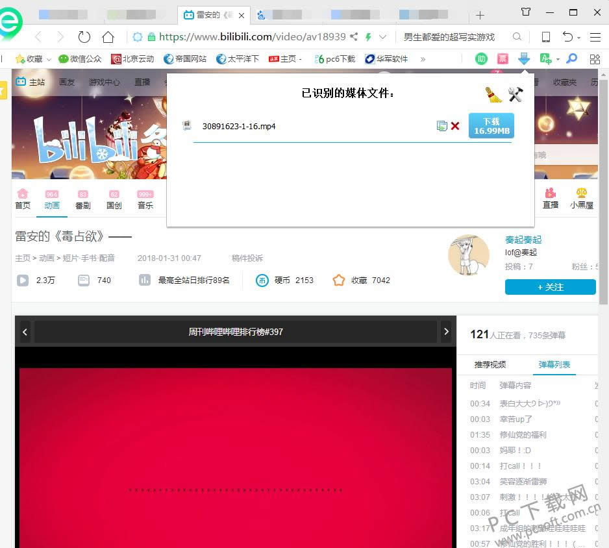609x548 pixels.
Task: Open the 番剧 category in navigation
Action: 83,199
